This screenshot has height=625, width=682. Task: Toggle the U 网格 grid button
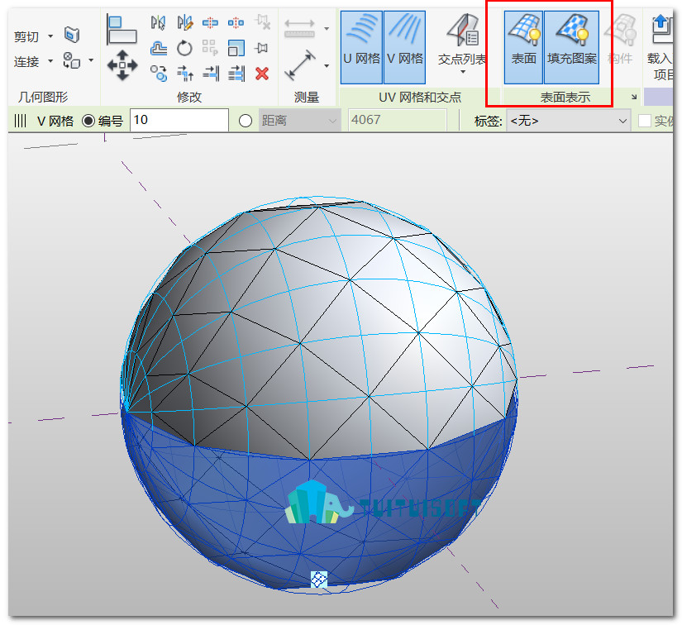coord(361,47)
